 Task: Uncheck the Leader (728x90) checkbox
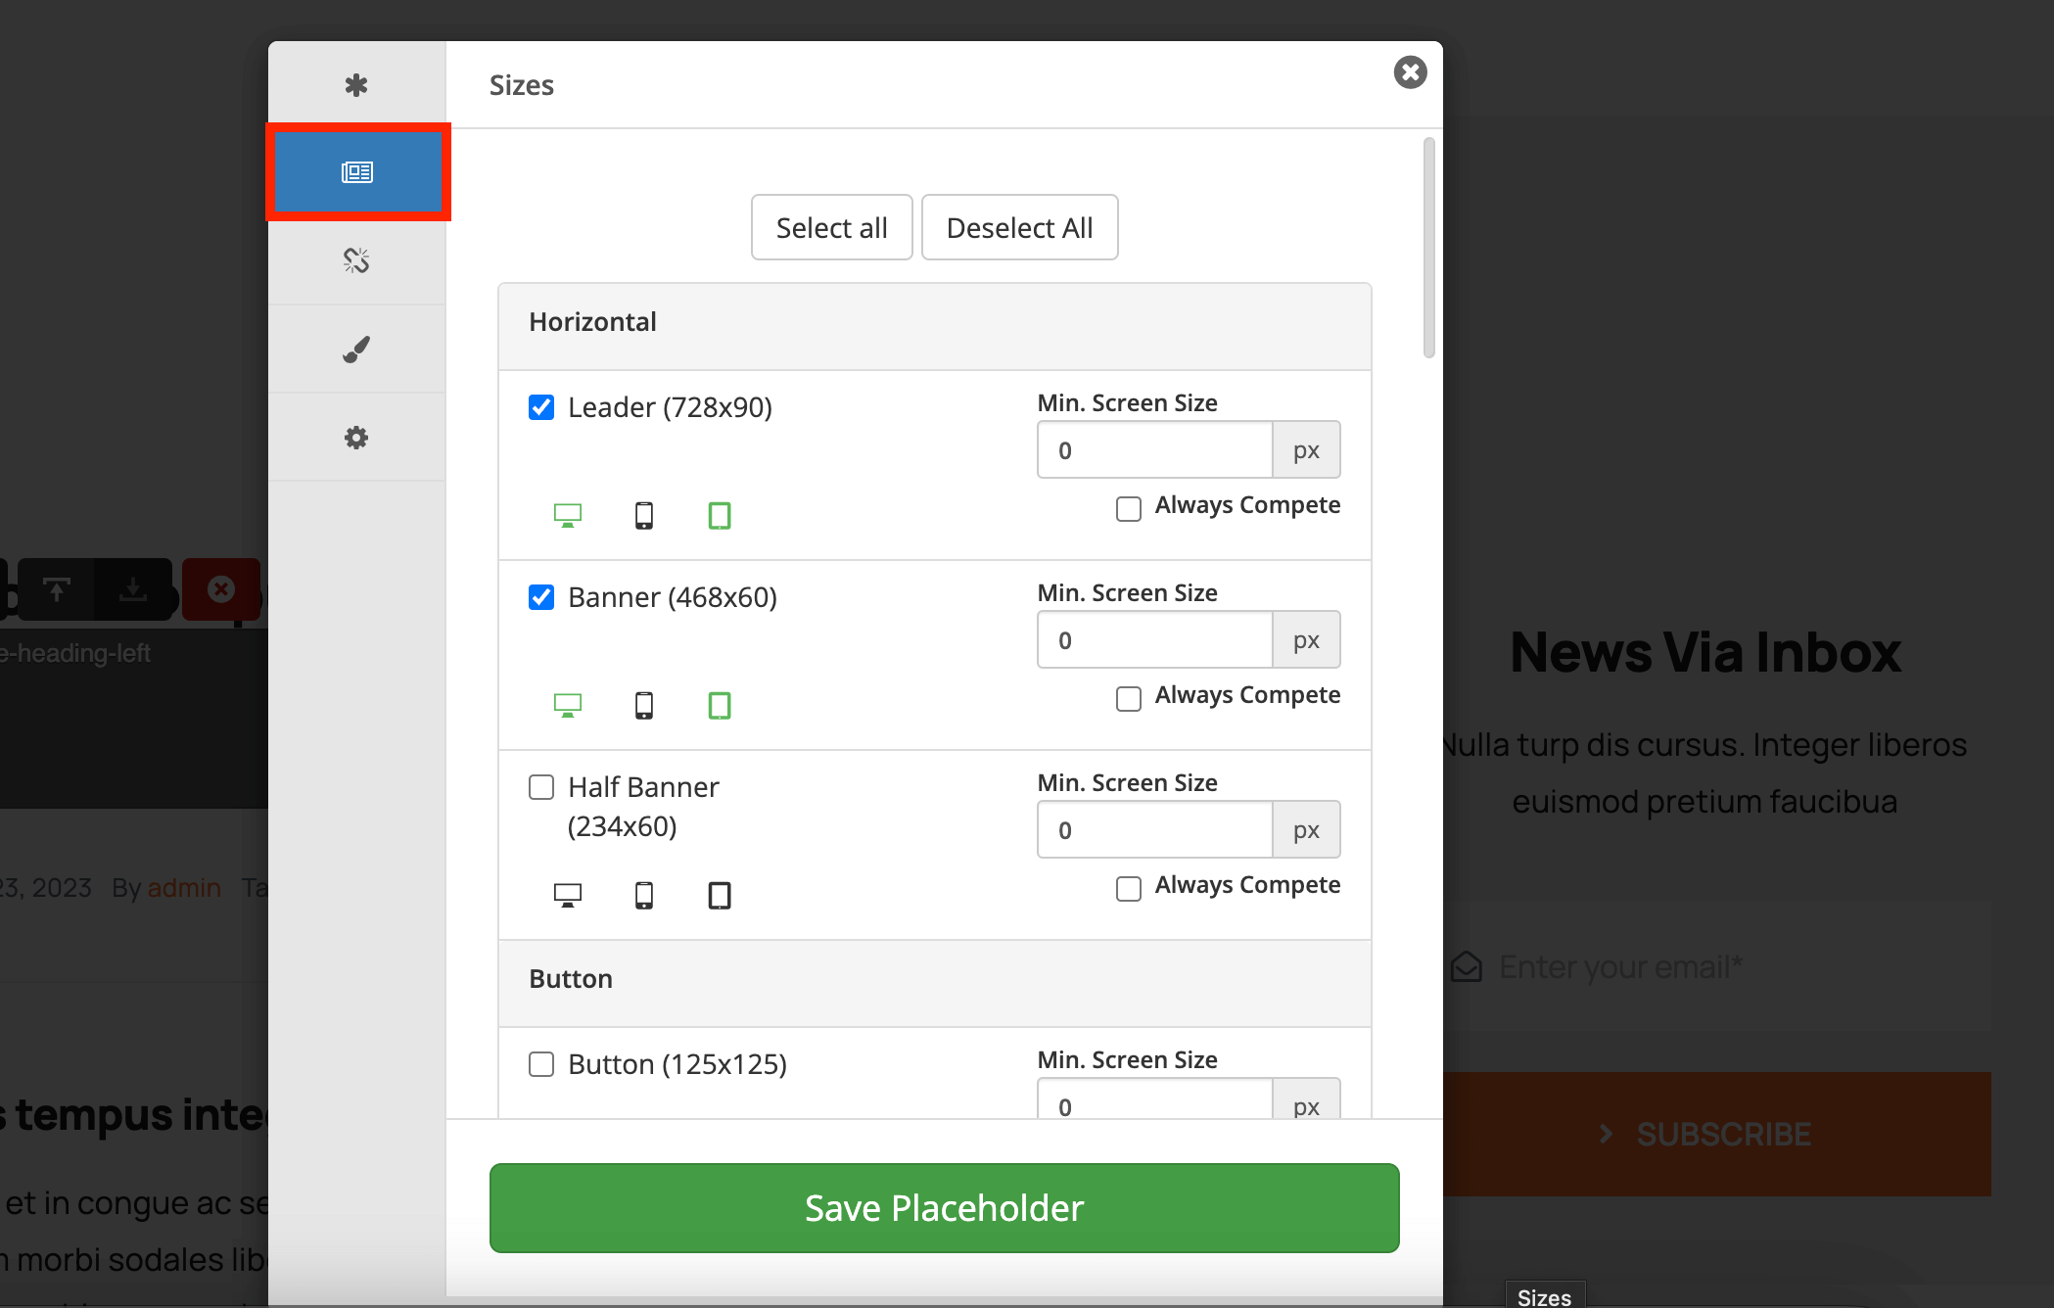(x=541, y=407)
